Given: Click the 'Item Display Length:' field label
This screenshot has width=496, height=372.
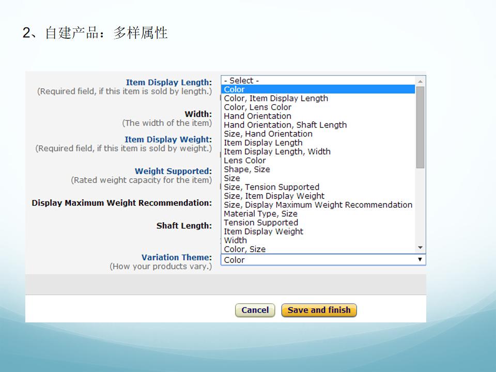Looking at the screenshot, I should coord(169,82).
